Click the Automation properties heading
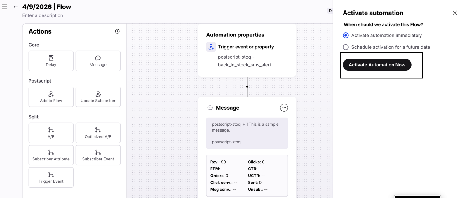This screenshot has width=467, height=198. 235,35
